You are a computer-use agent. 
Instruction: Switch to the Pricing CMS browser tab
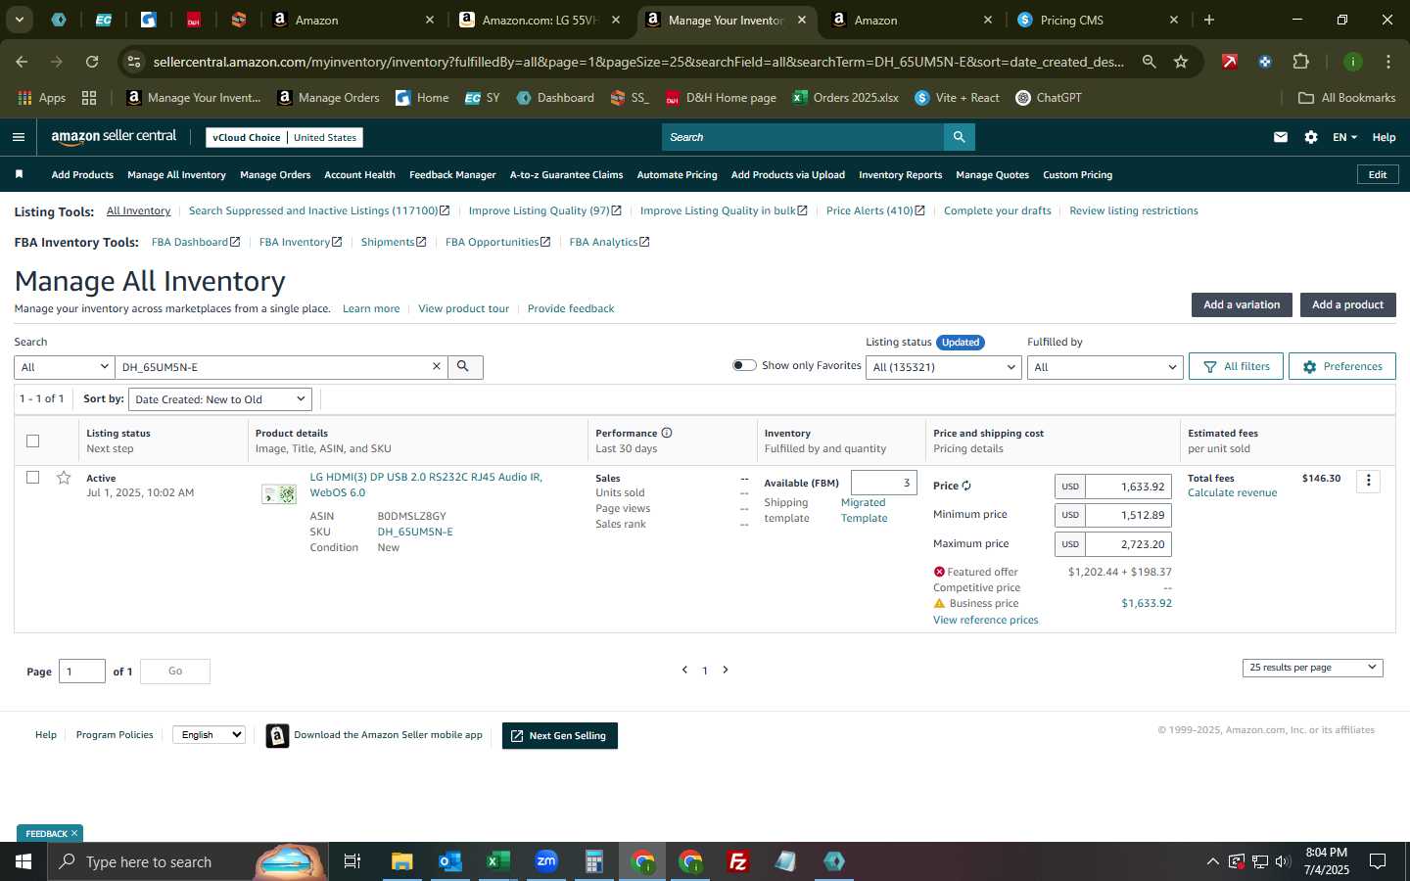click(x=1100, y=20)
